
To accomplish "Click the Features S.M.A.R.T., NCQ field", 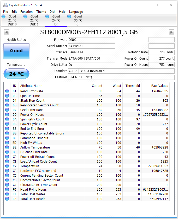I will pyautogui.click(x=121, y=77).
